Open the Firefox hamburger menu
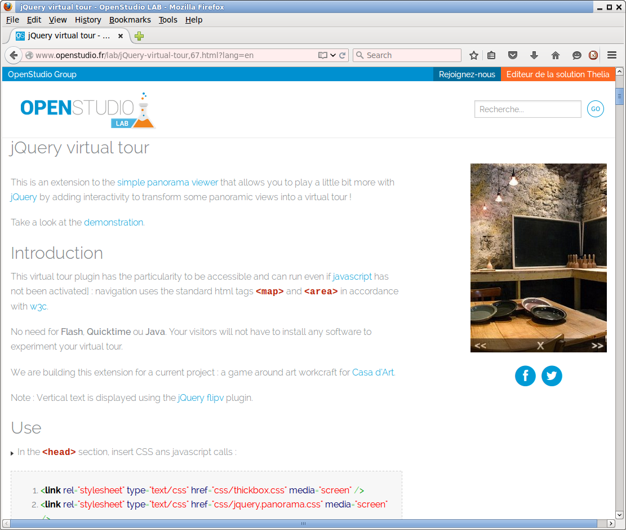 coord(611,55)
